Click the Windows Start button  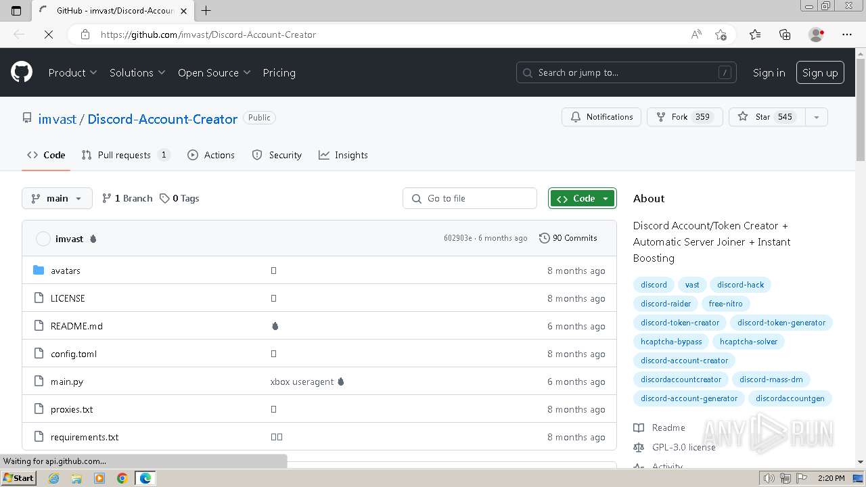coord(19,478)
